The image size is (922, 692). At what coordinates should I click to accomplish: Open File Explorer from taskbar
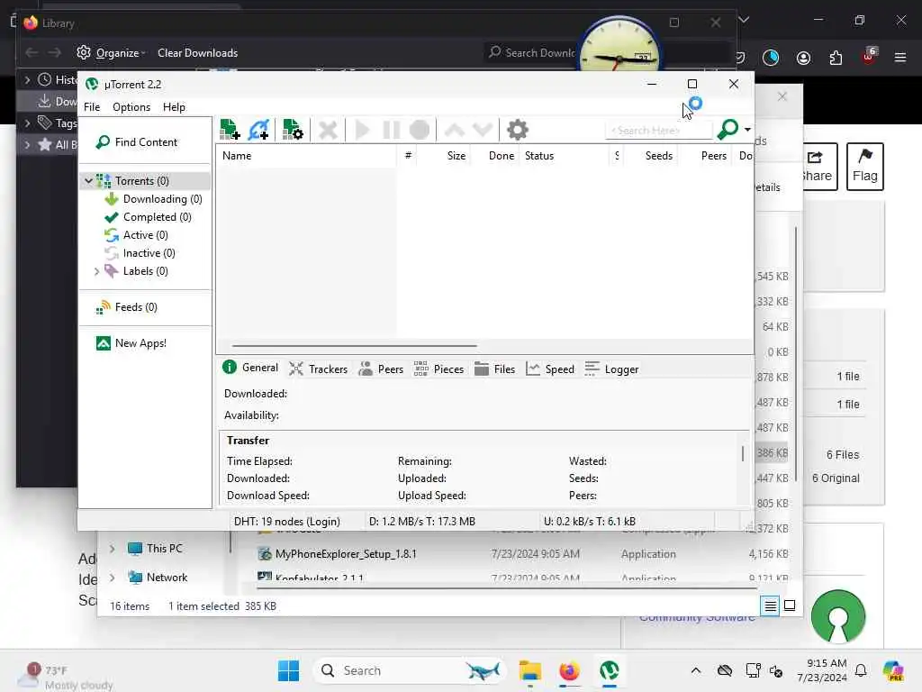[x=529, y=670]
